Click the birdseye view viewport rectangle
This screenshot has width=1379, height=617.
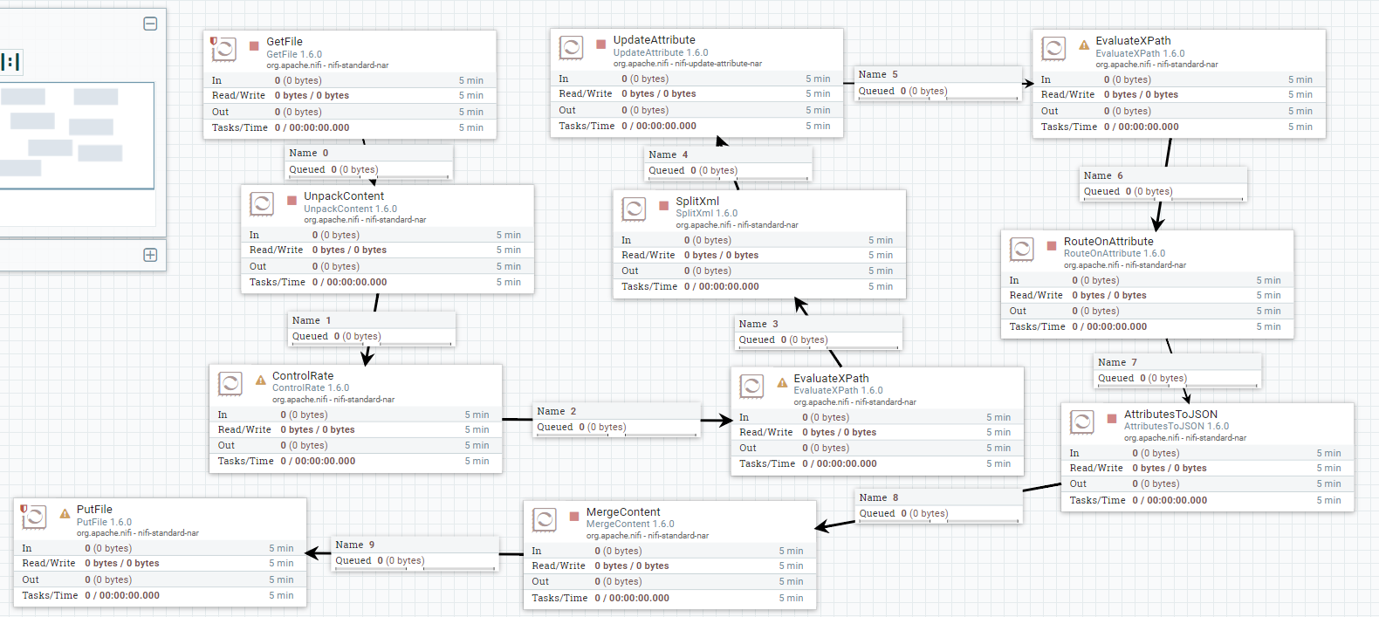pos(77,135)
